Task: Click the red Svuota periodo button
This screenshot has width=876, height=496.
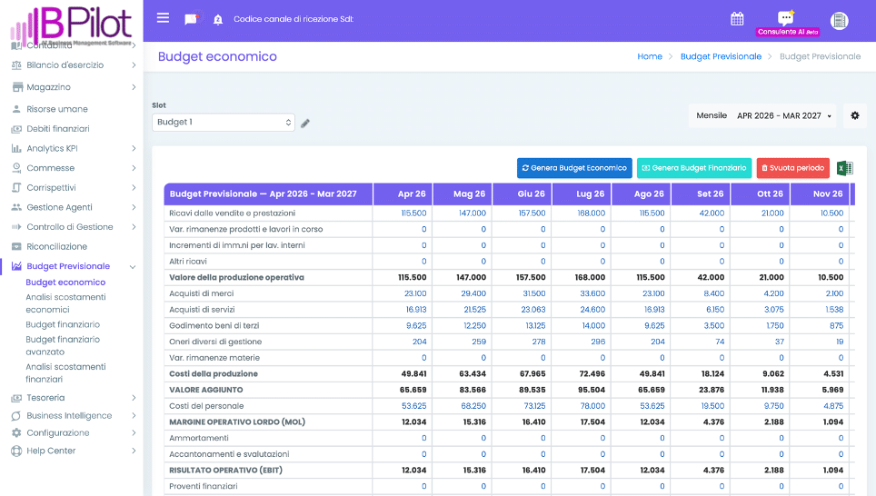Action: (x=792, y=168)
